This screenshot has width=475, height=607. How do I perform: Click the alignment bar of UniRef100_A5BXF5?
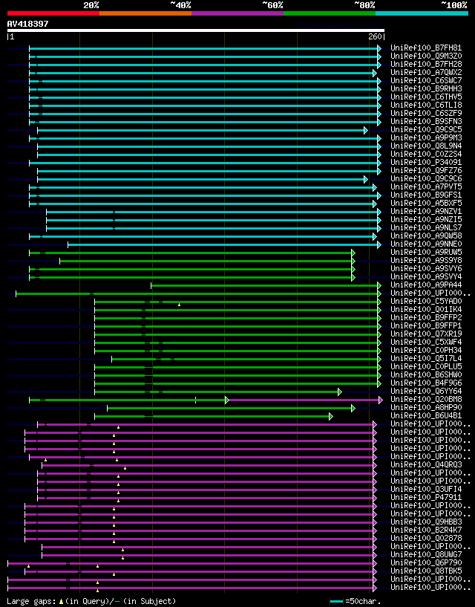point(203,204)
